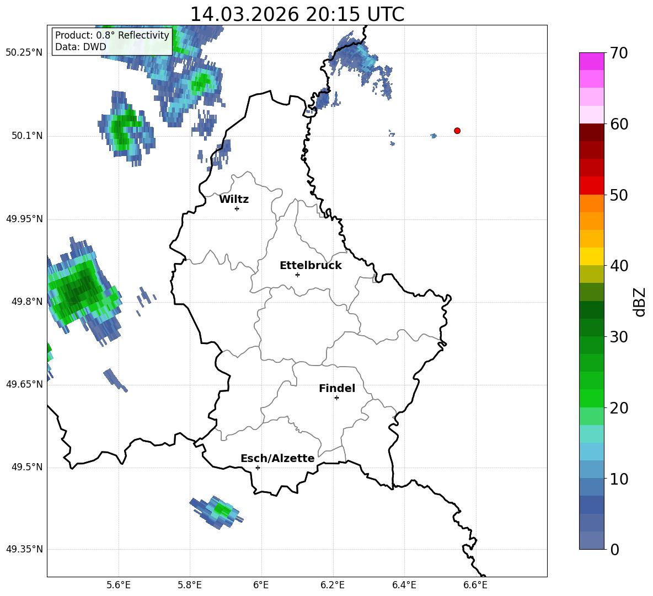Click the colorbar tick label 20
Viewport: 653px width, 596px height.
618,408
